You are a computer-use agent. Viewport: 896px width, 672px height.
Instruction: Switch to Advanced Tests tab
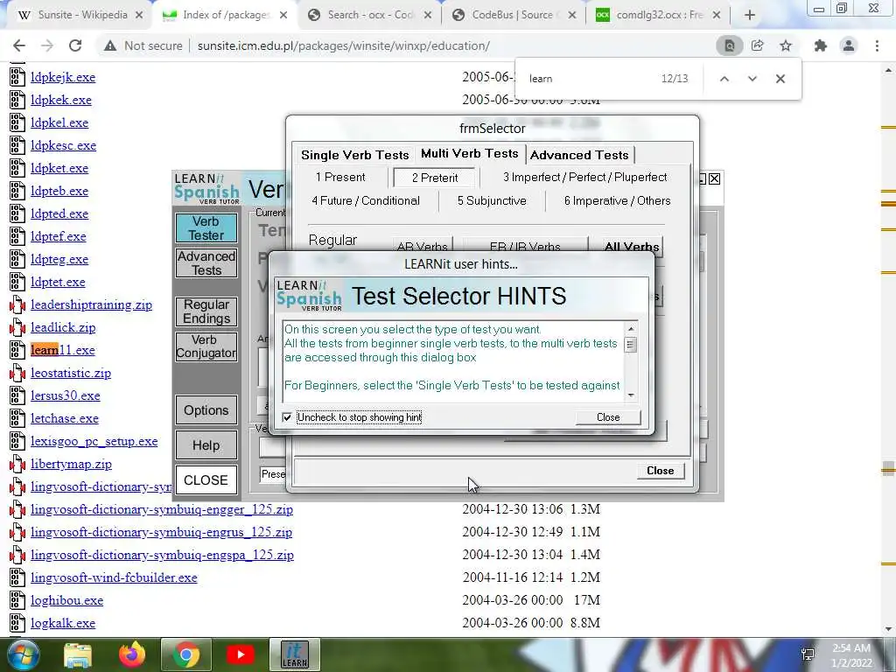coord(579,155)
